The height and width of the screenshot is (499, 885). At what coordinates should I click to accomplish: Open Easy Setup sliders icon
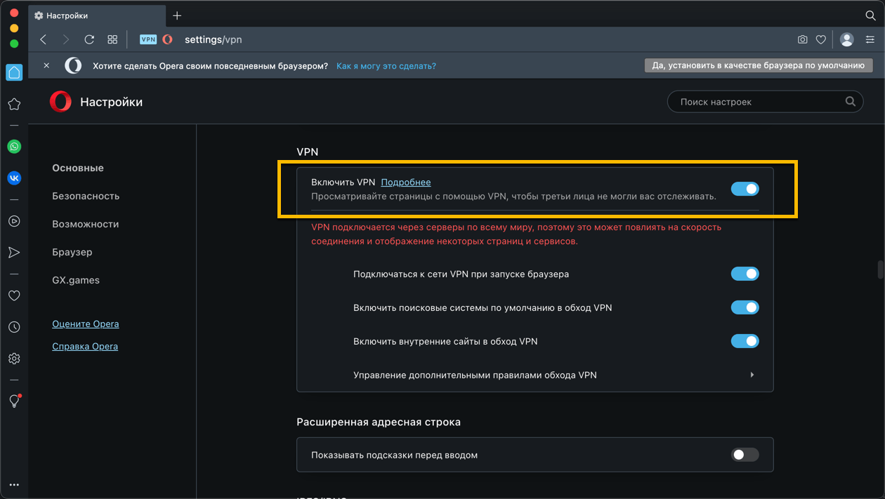click(870, 40)
